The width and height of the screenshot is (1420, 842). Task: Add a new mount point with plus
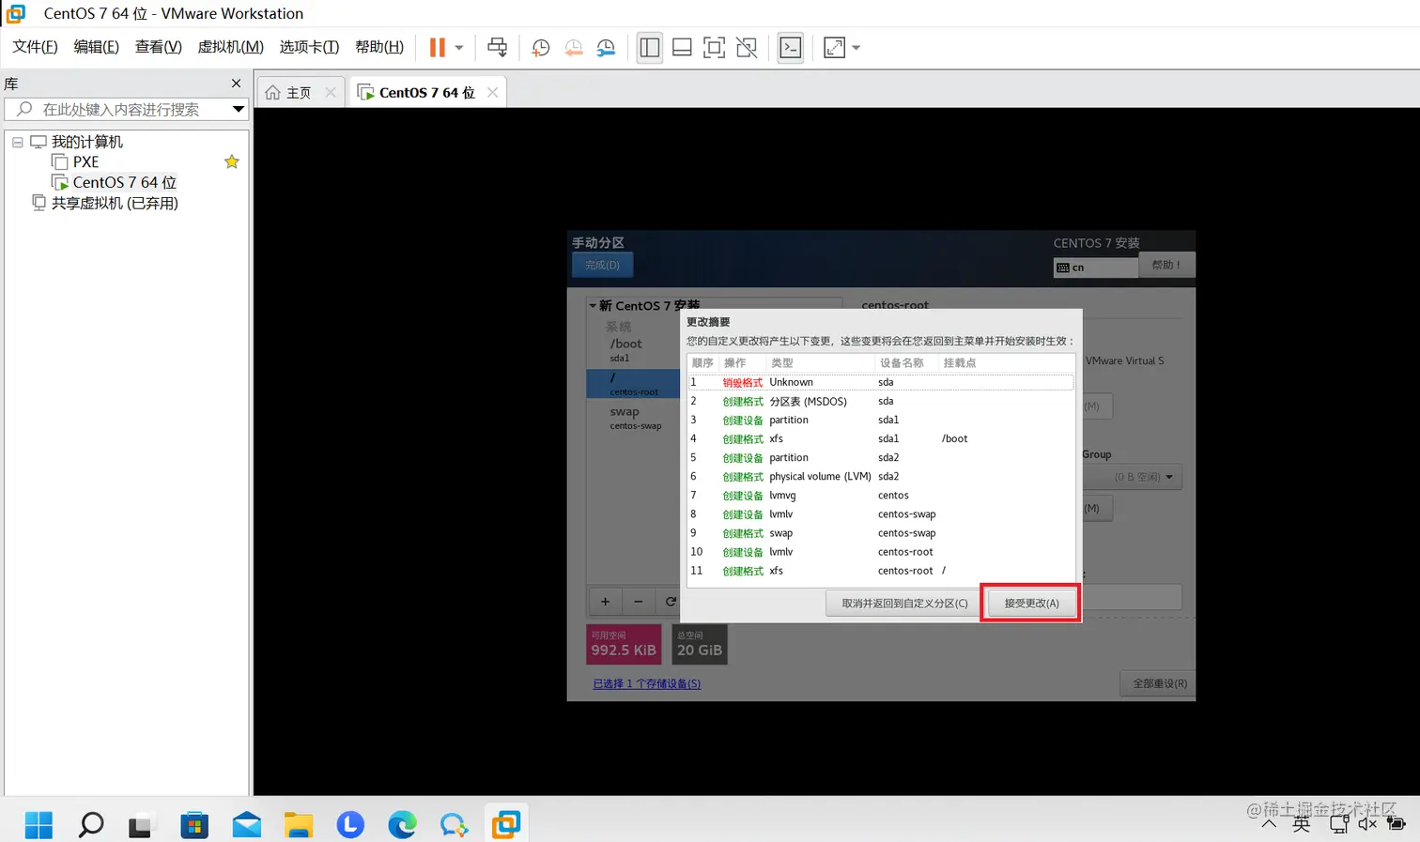(605, 602)
